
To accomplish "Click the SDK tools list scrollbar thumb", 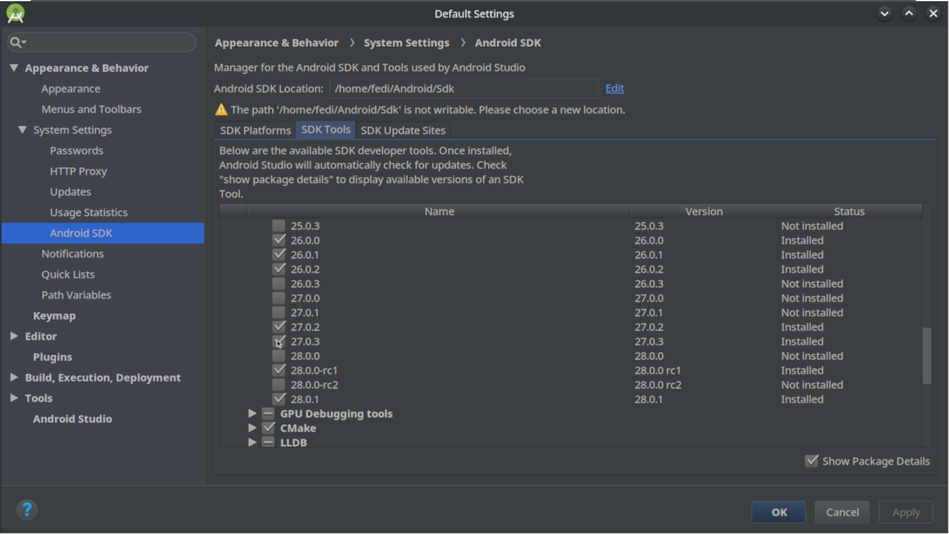I will (927, 356).
